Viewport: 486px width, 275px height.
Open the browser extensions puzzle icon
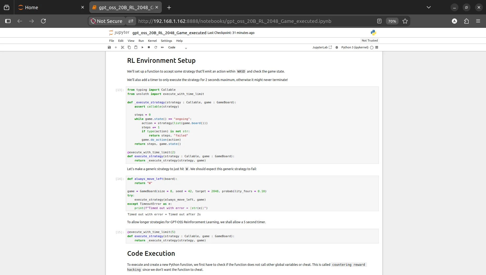(x=466, y=21)
